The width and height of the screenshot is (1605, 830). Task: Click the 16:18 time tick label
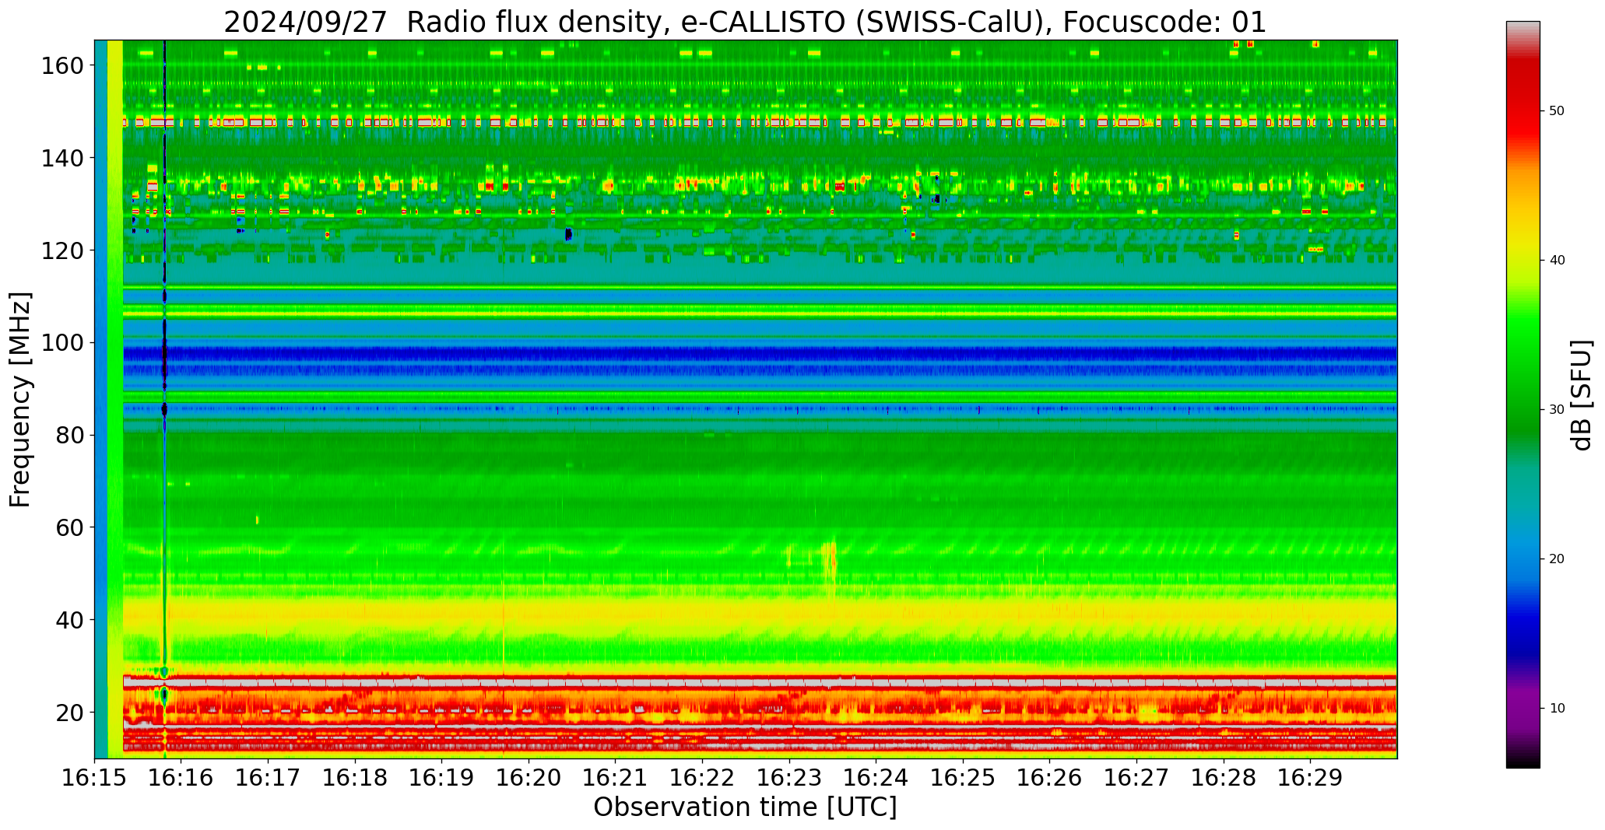tap(355, 777)
